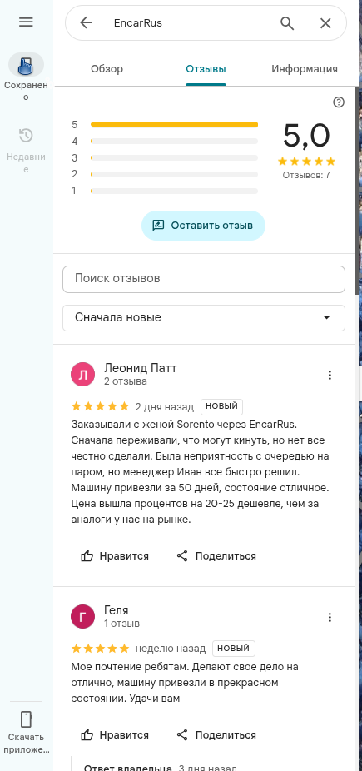Select the Отзывы tab

(206, 69)
